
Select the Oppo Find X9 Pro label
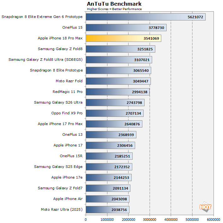click(x=67, y=113)
